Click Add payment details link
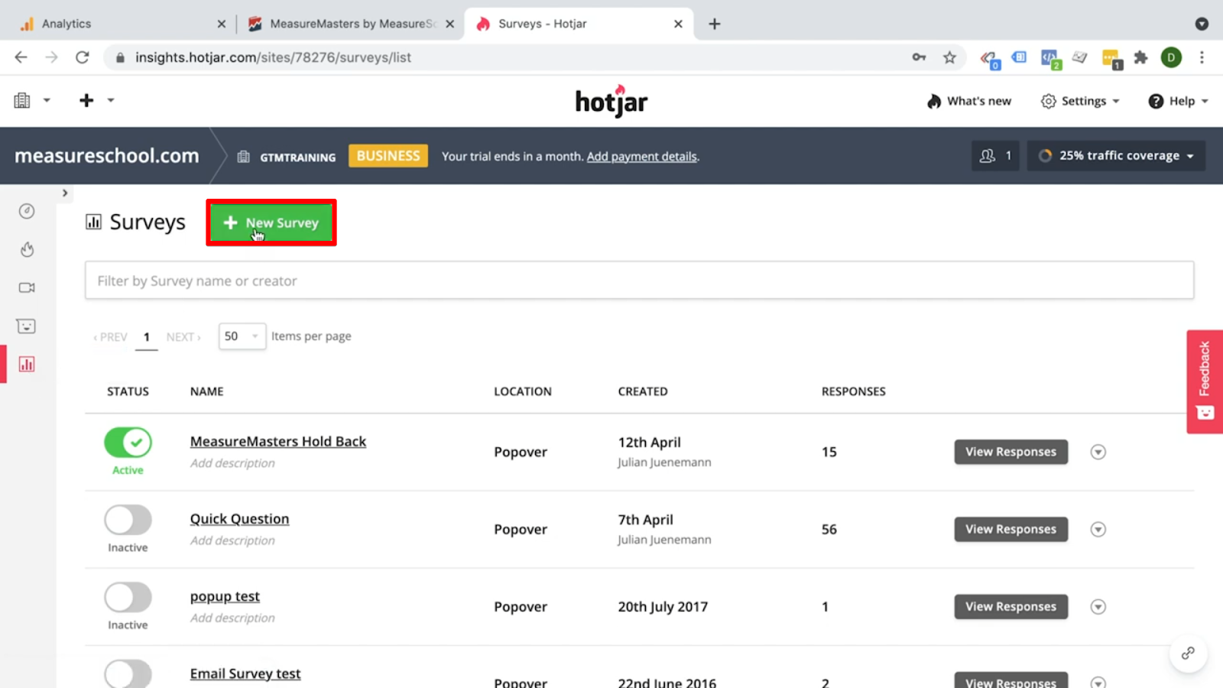The height and width of the screenshot is (688, 1223). [x=642, y=156]
